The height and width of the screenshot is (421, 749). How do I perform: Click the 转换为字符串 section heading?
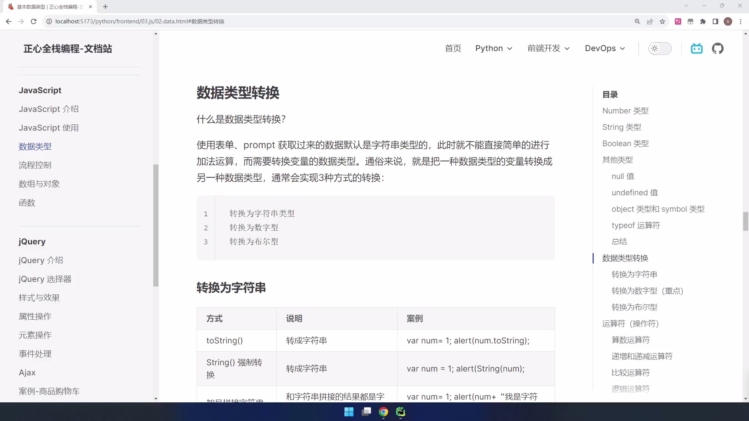(231, 288)
